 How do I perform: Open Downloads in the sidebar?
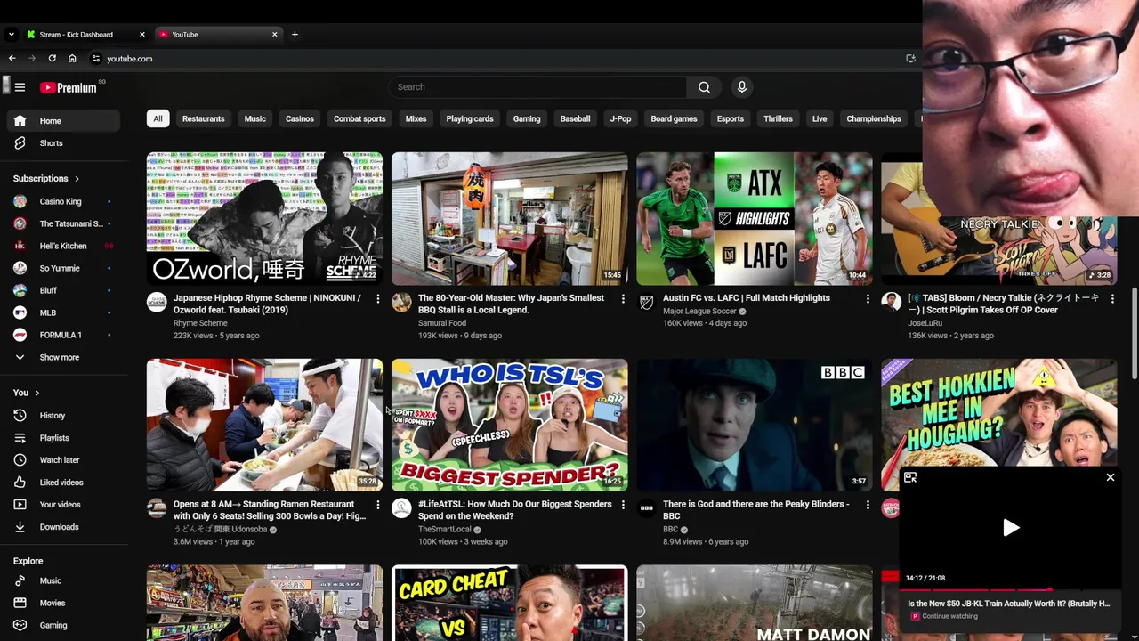[62, 527]
